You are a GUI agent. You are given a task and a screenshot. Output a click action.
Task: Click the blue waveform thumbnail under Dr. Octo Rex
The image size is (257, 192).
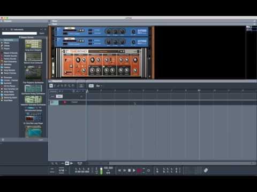point(33,131)
